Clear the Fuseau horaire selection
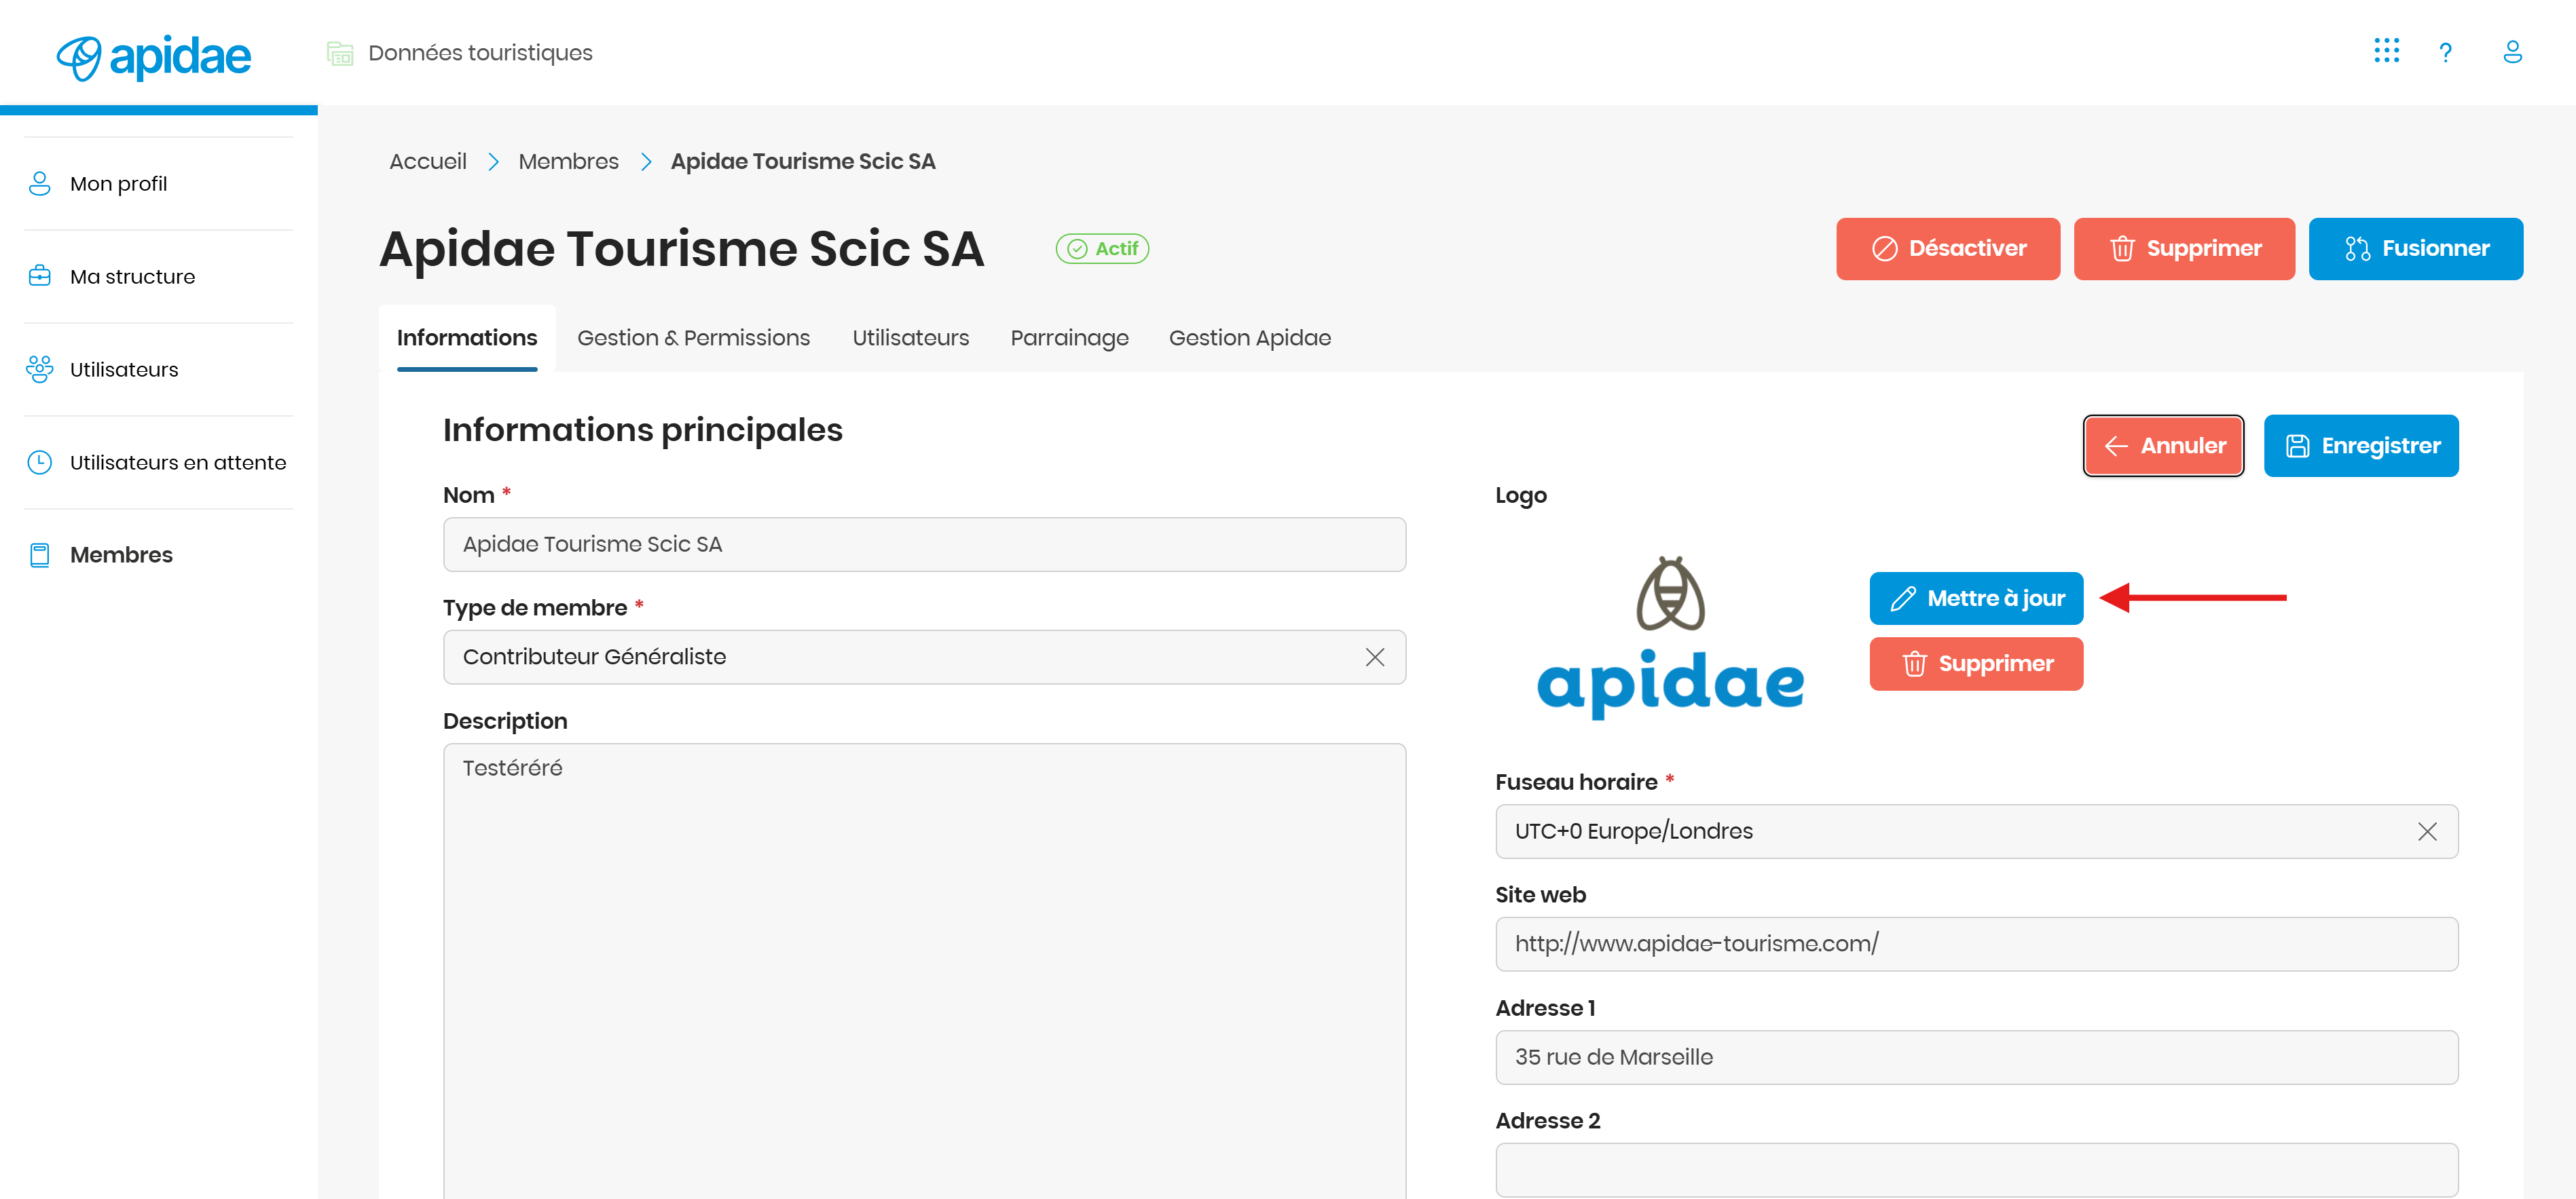This screenshot has height=1199, width=2576. [2426, 833]
